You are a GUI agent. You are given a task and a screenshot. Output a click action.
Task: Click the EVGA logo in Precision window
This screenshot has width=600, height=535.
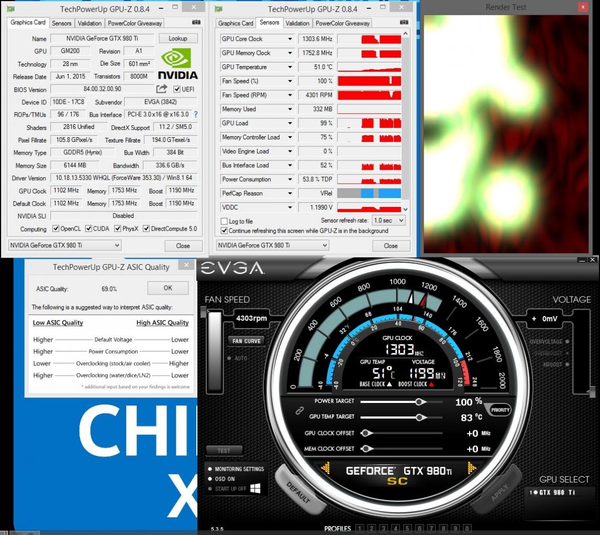coord(232,268)
